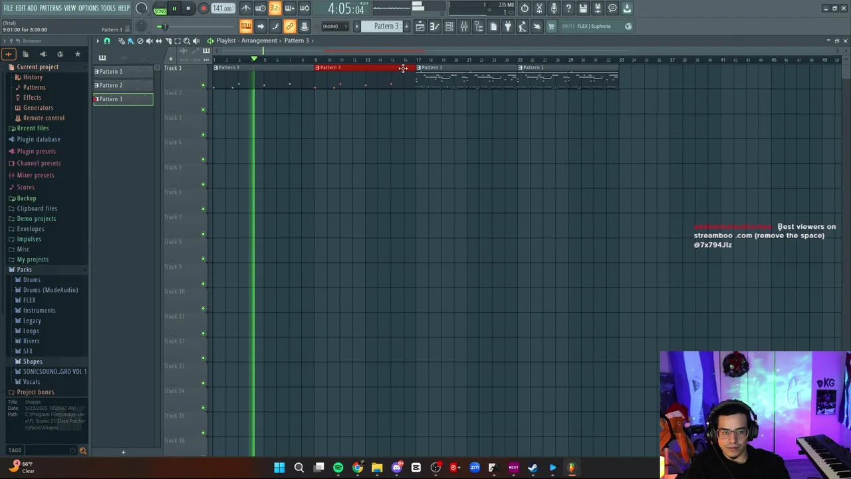Select the playlist mute tool
Screen dimensions: 851x479
(x=149, y=41)
